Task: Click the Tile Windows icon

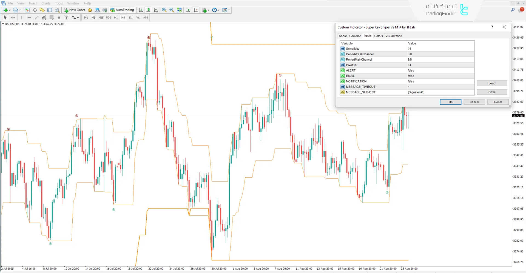Action: point(179,10)
